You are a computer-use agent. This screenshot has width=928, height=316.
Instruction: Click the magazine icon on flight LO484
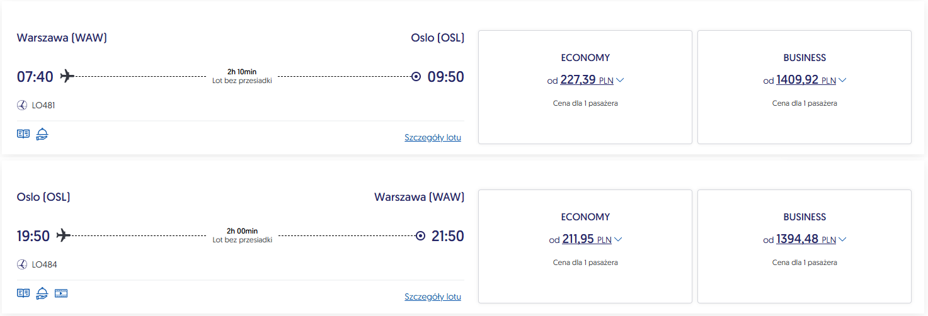pos(23,293)
